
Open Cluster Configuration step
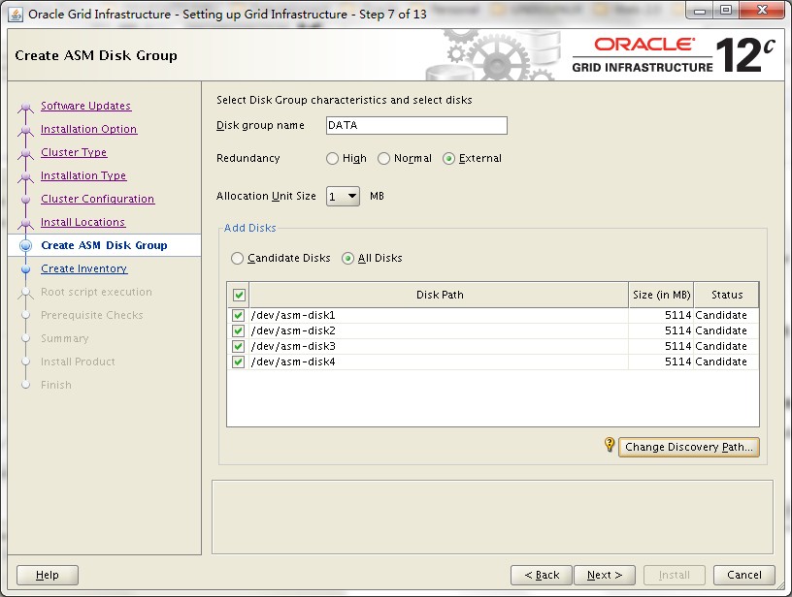point(98,199)
